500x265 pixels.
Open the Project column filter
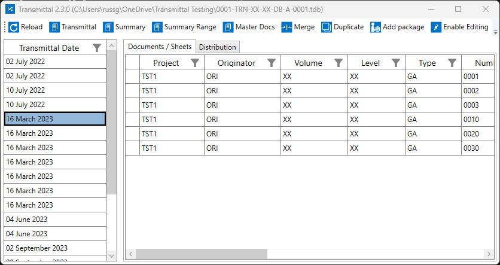(x=194, y=63)
